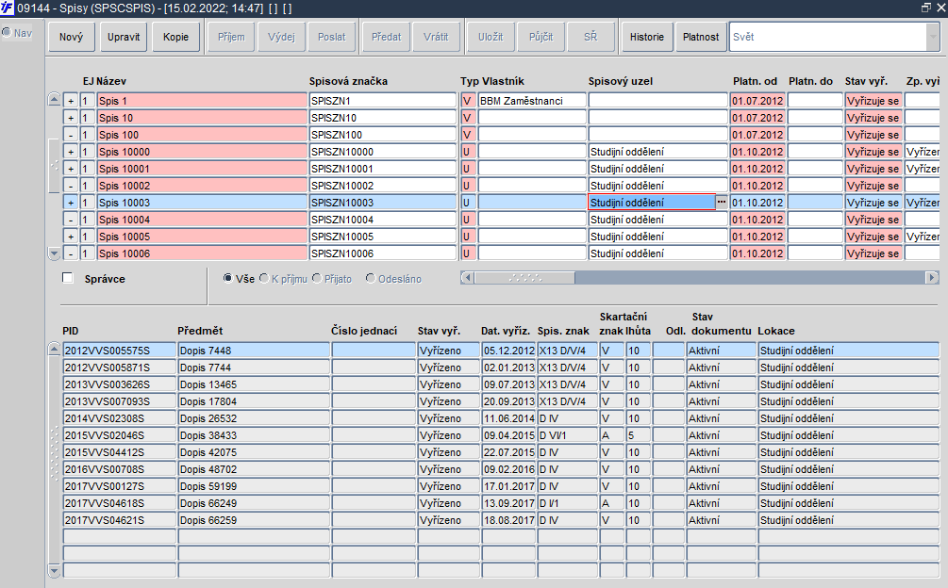Click the Platnost toolbar button
This screenshot has height=588, width=948.
[x=701, y=37]
